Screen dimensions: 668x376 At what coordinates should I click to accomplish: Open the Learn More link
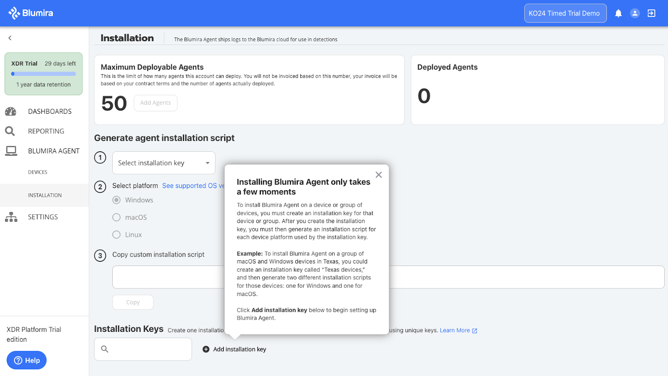point(455,330)
